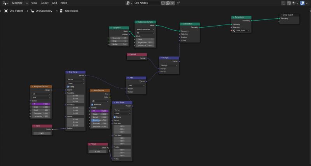Edit the Value node field showing 0.200
The image size is (311, 166).
[98, 152]
